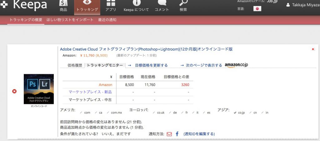Click the Adobe Creative Cloud product thumbnail
The height and width of the screenshot is (141, 320).
[39, 89]
